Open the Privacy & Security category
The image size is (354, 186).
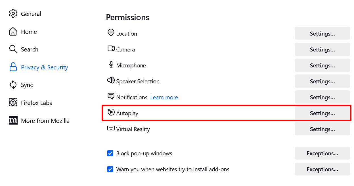(45, 67)
